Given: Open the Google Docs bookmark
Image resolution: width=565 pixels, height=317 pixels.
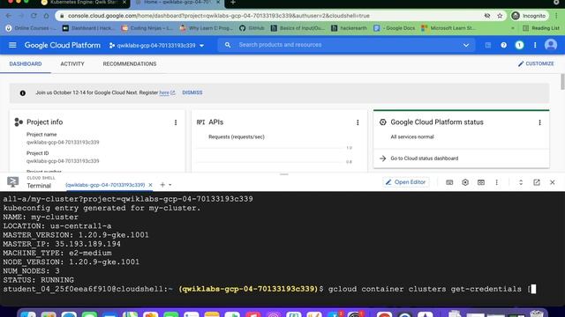Looking at the screenshot, I should point(395,28).
